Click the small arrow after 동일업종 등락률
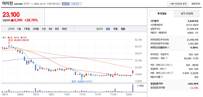Screen dimensions: 203x97 click(x=166, y=88)
